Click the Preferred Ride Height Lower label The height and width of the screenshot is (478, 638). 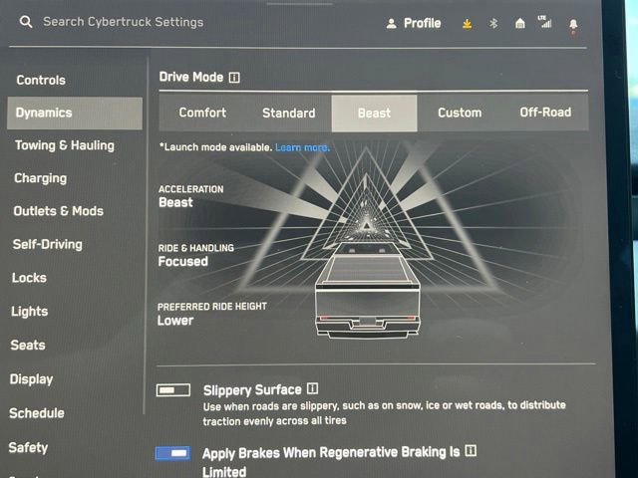click(212, 314)
